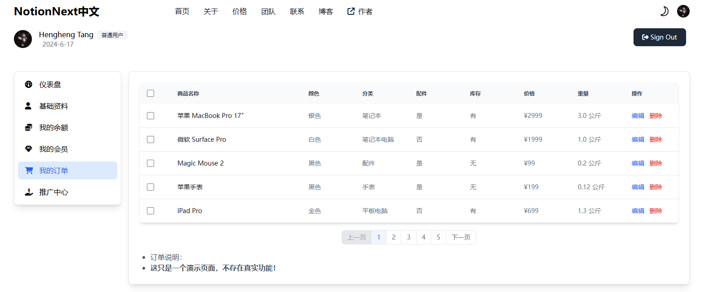This screenshot has height=292, width=709.
Task: Go to pagination page 4
Action: point(424,237)
